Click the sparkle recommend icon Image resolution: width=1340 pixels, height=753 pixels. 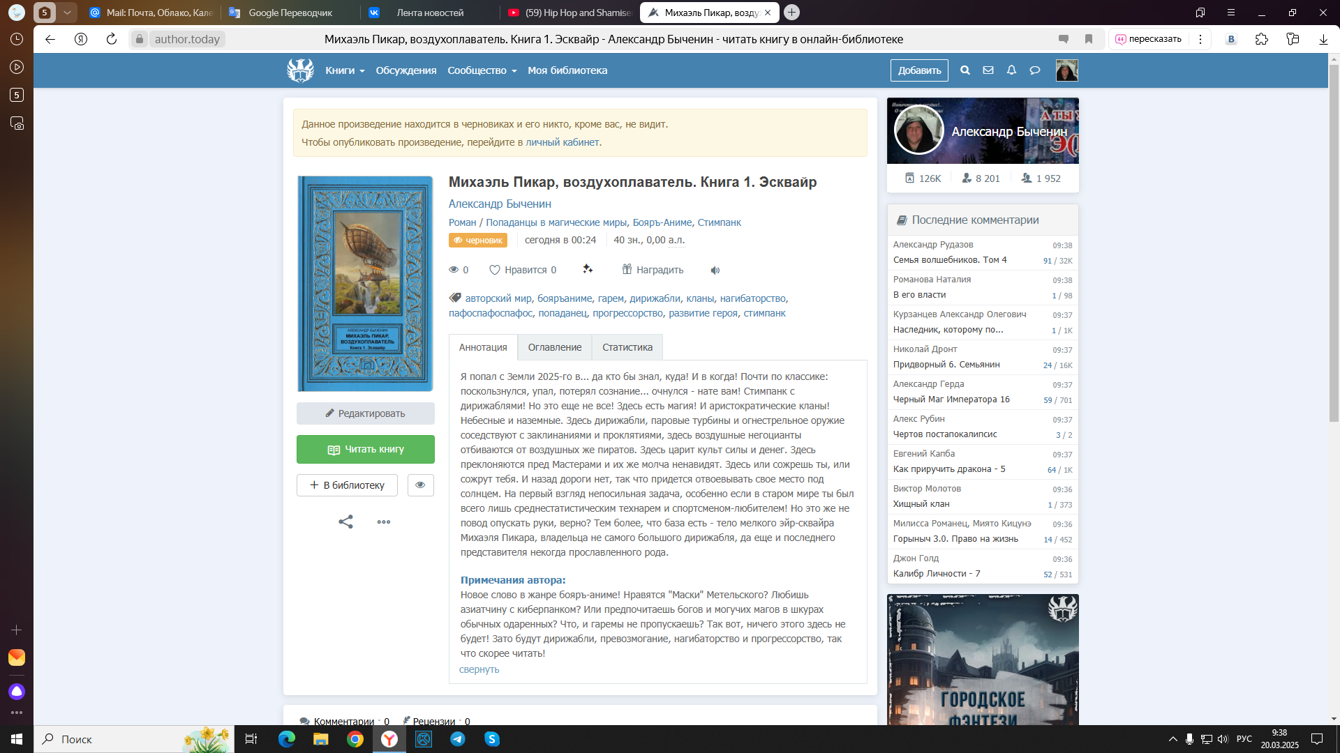point(588,269)
